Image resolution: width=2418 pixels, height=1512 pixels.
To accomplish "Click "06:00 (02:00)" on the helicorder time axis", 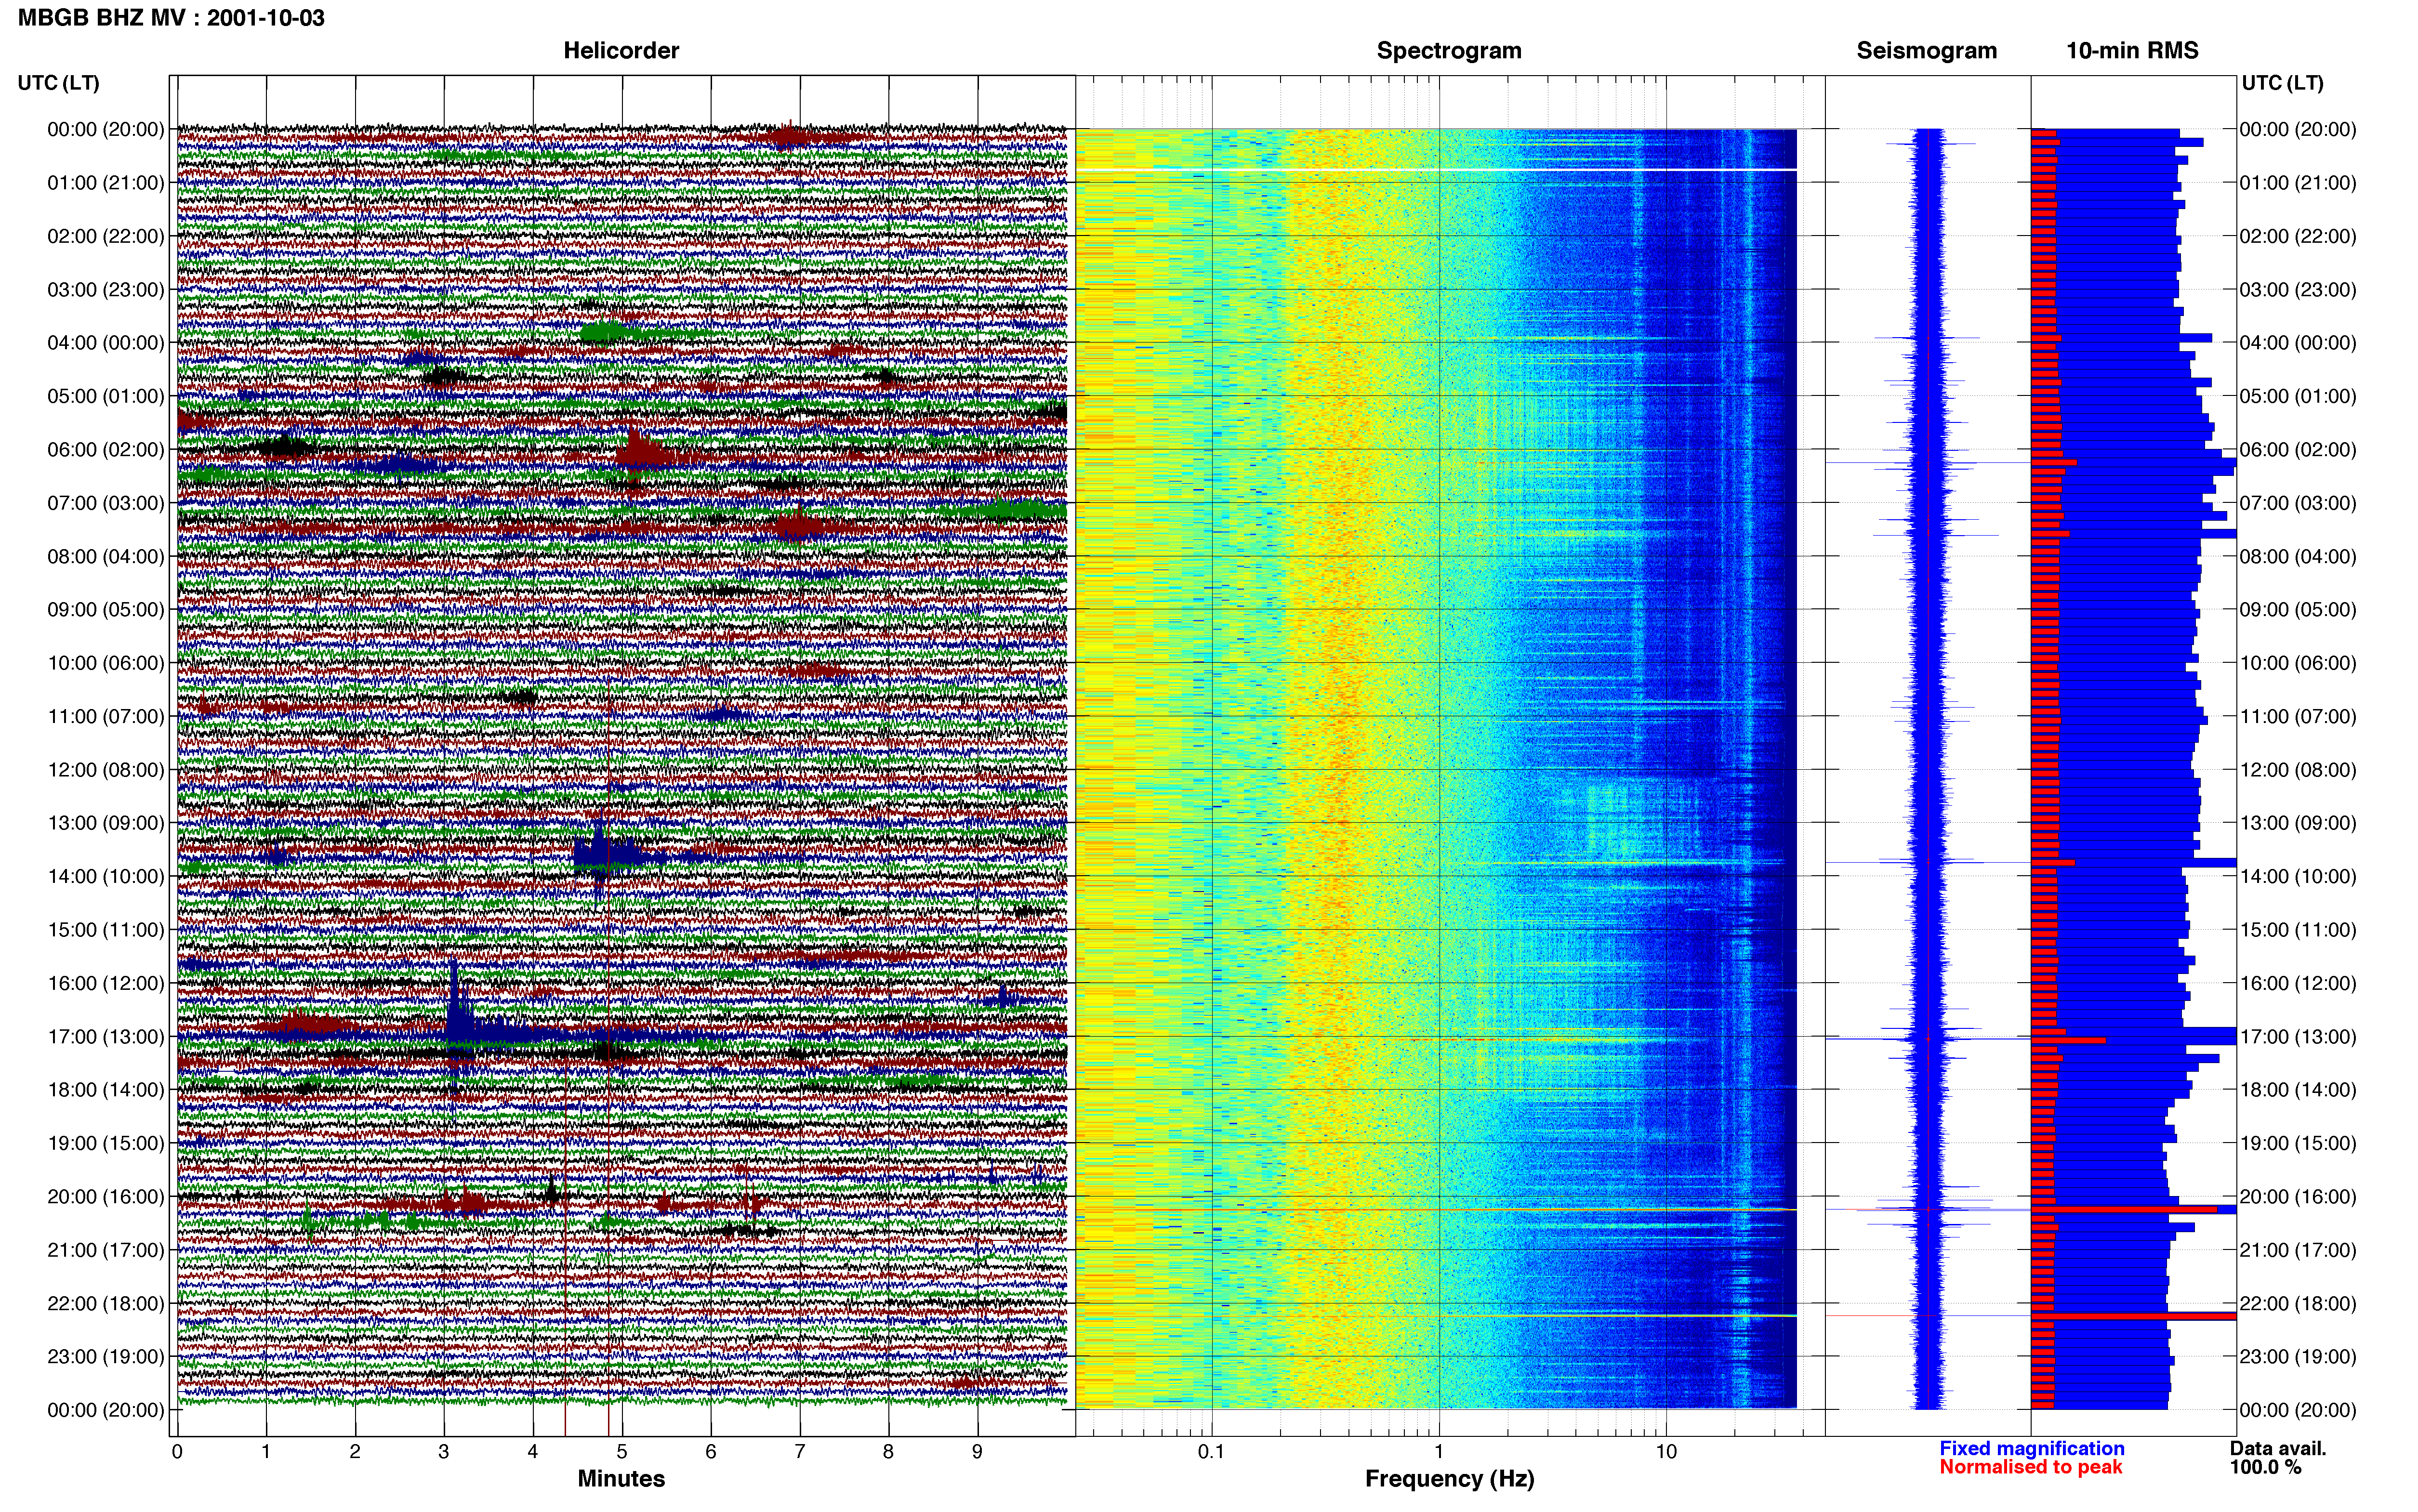I will [x=105, y=450].
